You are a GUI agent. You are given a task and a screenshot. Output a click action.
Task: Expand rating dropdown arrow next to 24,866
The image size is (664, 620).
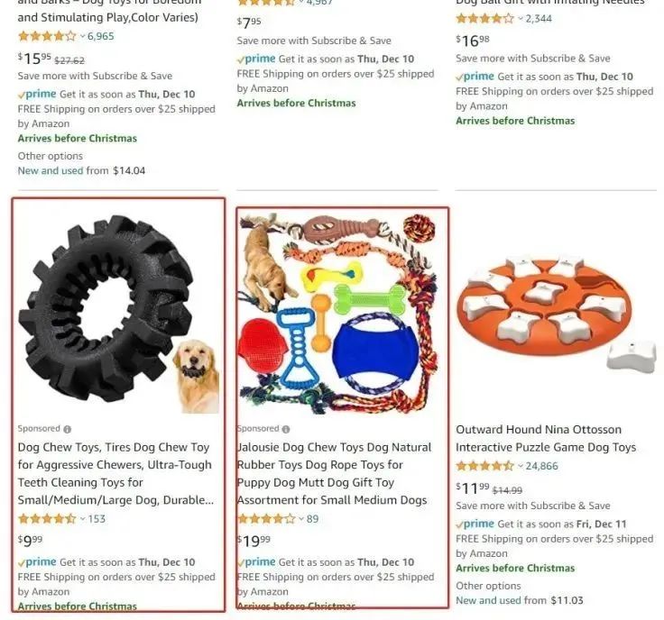point(521,466)
